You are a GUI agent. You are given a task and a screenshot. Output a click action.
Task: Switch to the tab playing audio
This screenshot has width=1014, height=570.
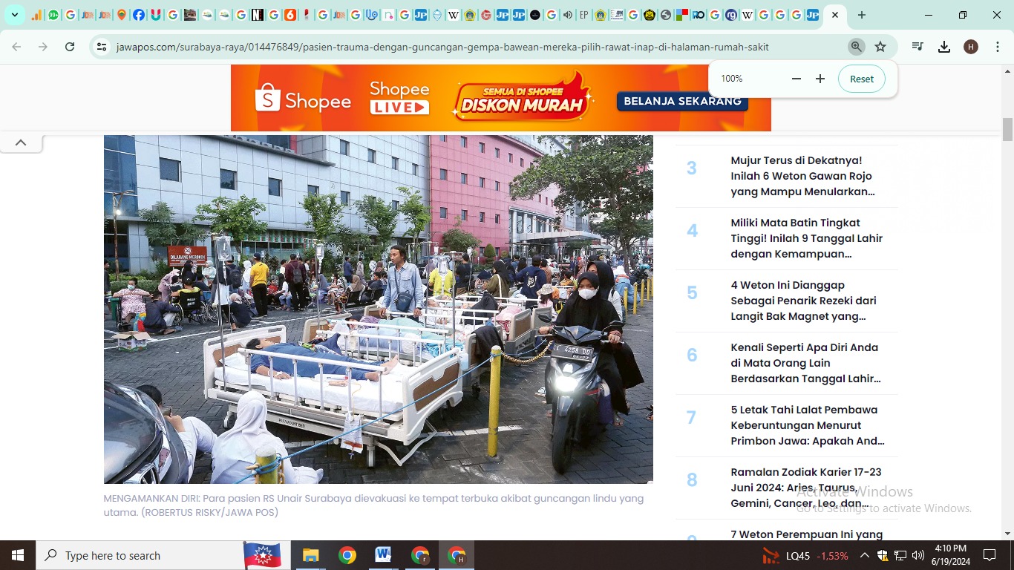pyautogui.click(x=568, y=15)
